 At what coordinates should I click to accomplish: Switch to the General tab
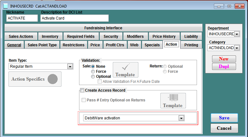(14, 45)
